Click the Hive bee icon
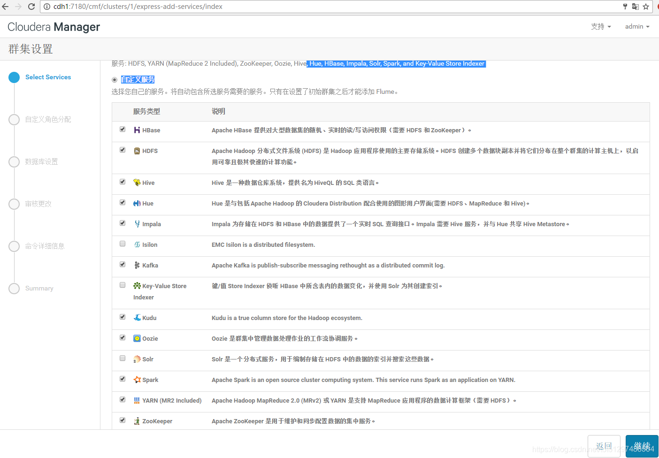This screenshot has width=659, height=458. click(x=137, y=183)
